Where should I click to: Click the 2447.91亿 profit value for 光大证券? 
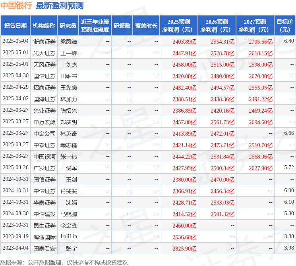pos(184,53)
